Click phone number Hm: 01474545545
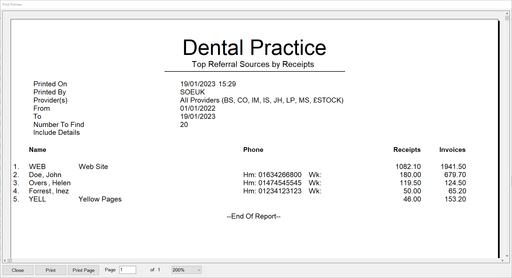The image size is (512, 278). pos(272,183)
